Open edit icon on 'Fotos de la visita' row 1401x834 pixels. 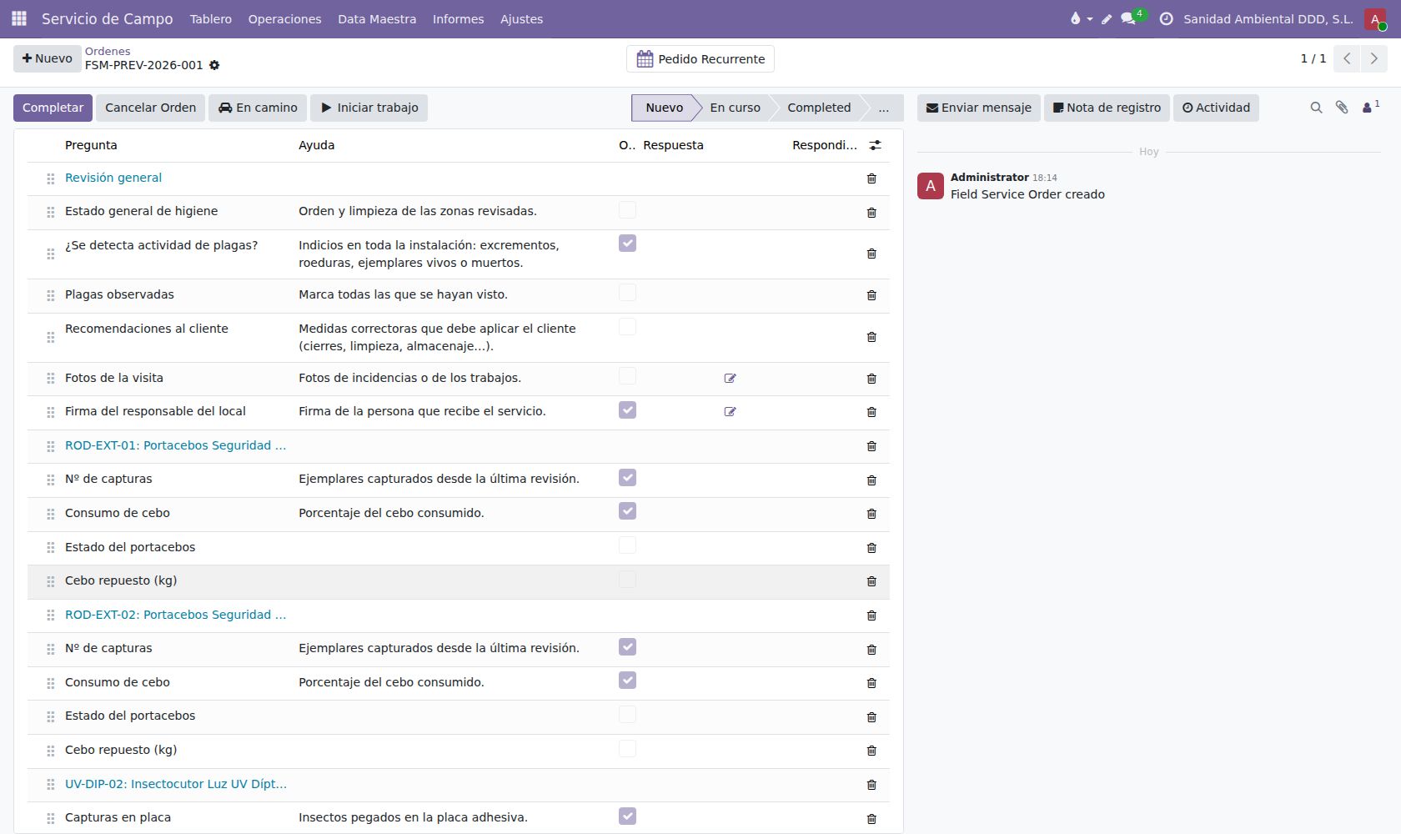point(730,379)
